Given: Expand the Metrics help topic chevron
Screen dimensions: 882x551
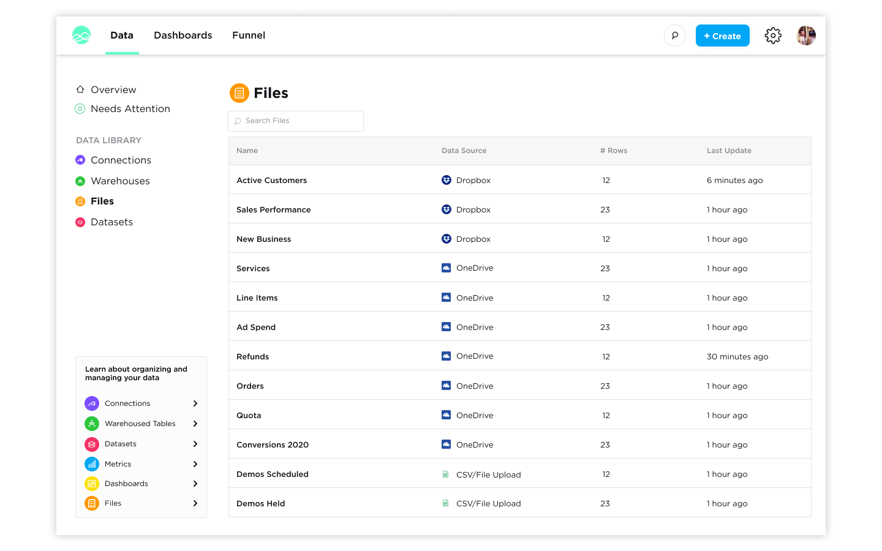Looking at the screenshot, I should (x=195, y=464).
